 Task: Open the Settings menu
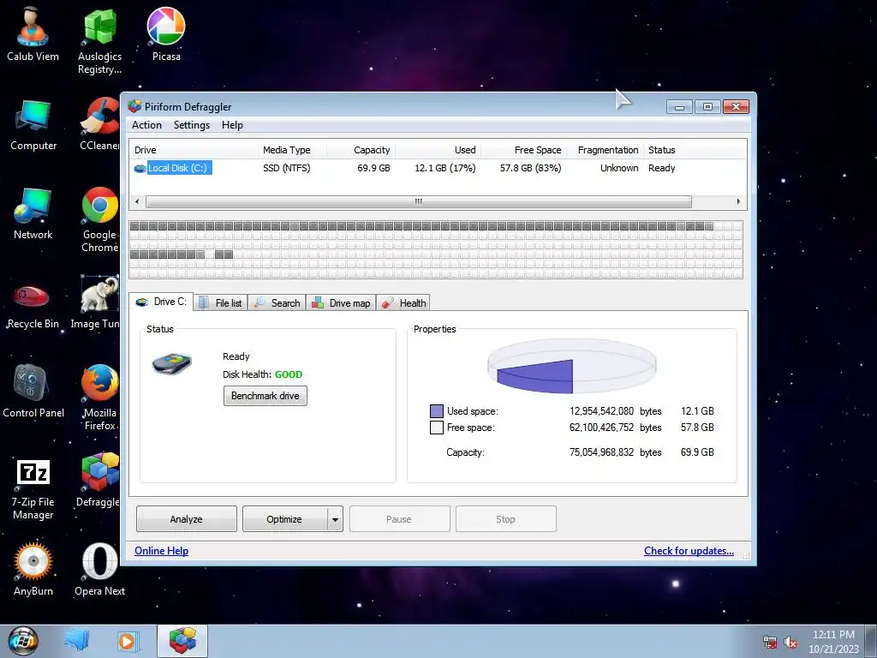click(191, 125)
